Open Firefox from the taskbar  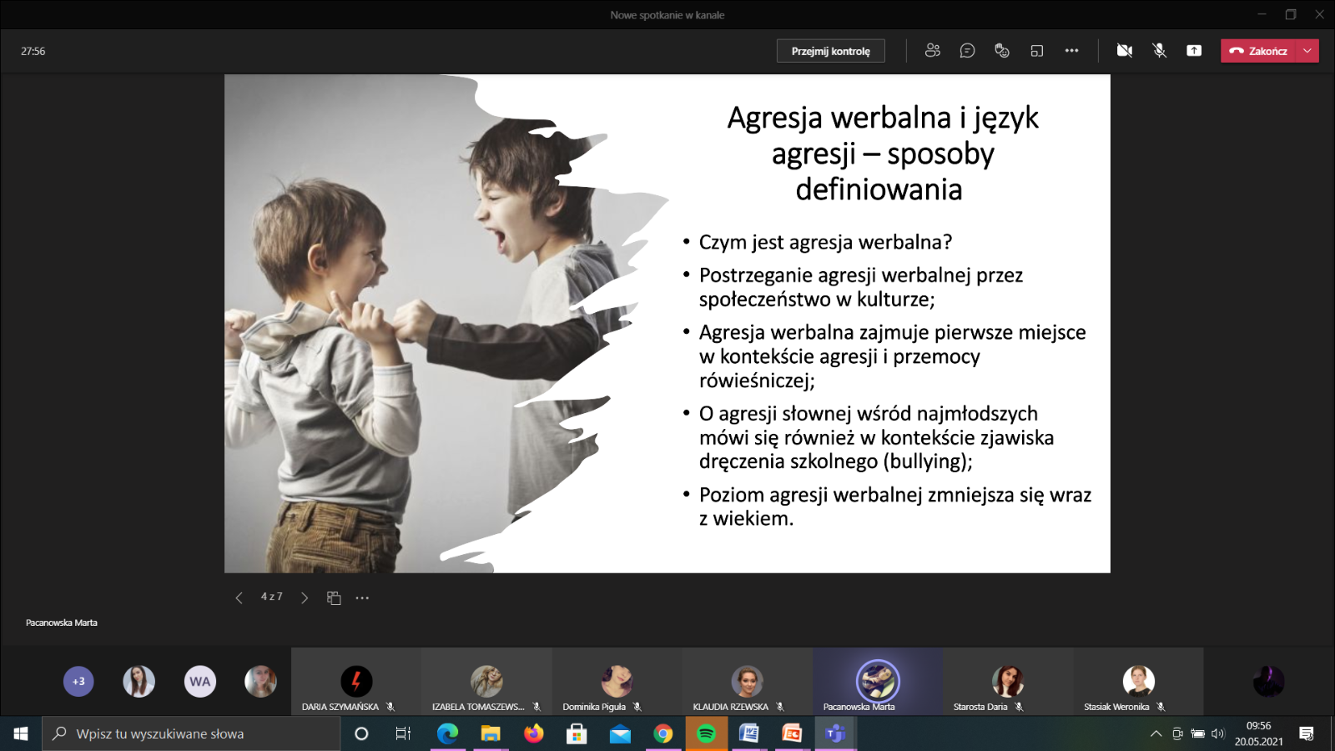[x=533, y=733]
